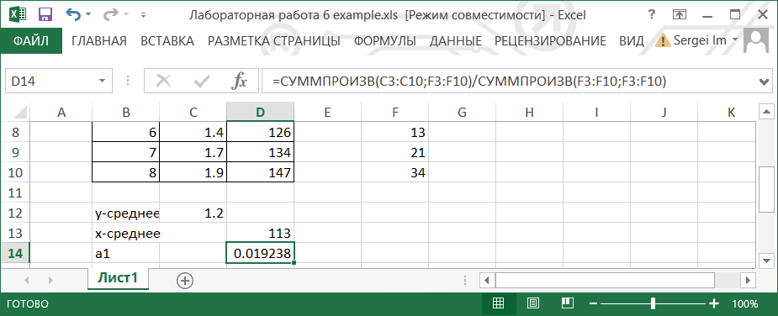The width and height of the screenshot is (778, 316).
Task: Open Ribbon Display Options
Action: coord(680,15)
